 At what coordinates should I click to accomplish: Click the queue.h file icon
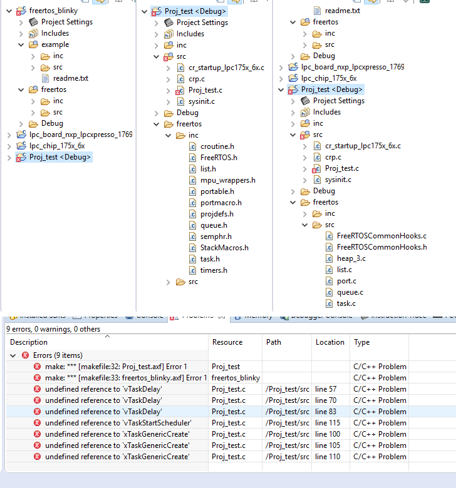(x=193, y=225)
